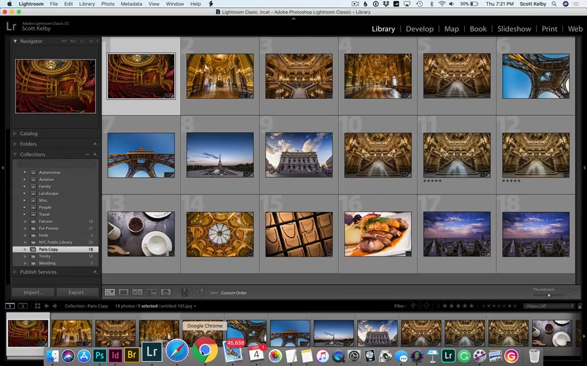The width and height of the screenshot is (587, 366).
Task: Open Sort Custom Order dropdown
Action: pos(236,293)
